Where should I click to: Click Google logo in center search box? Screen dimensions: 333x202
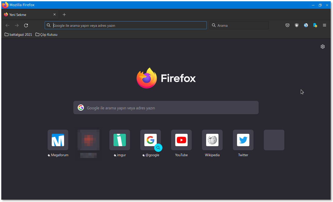(81, 108)
